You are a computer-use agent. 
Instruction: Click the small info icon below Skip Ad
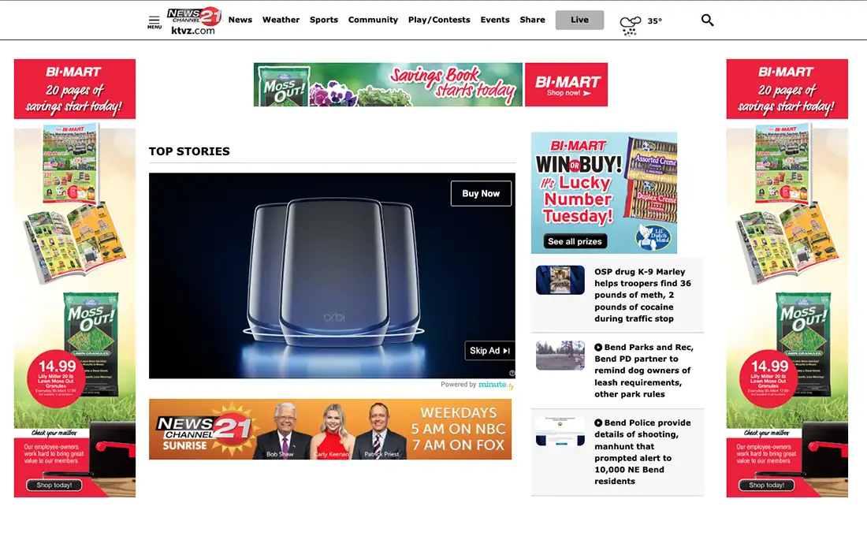(512, 374)
